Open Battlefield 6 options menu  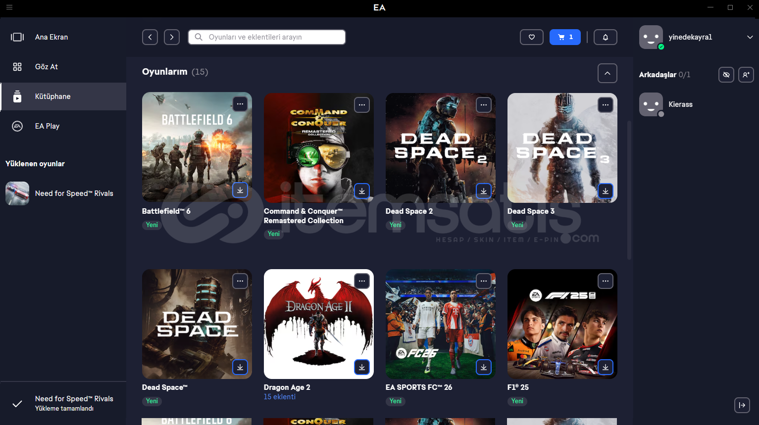coord(240,104)
